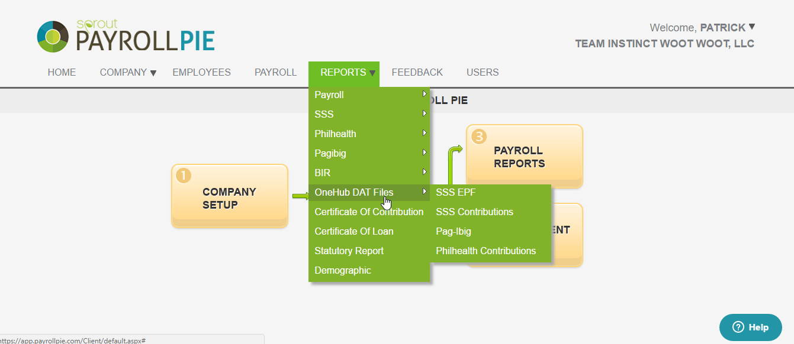794x344 pixels.
Task: Open the FEEDBACK section
Action: tap(417, 72)
